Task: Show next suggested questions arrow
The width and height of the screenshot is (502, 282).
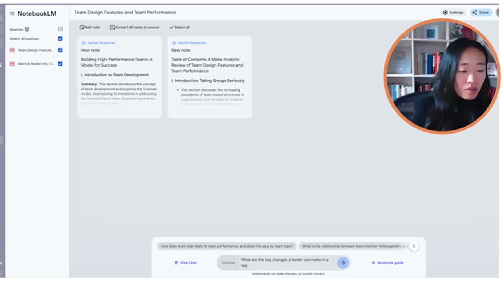Action: (414, 246)
